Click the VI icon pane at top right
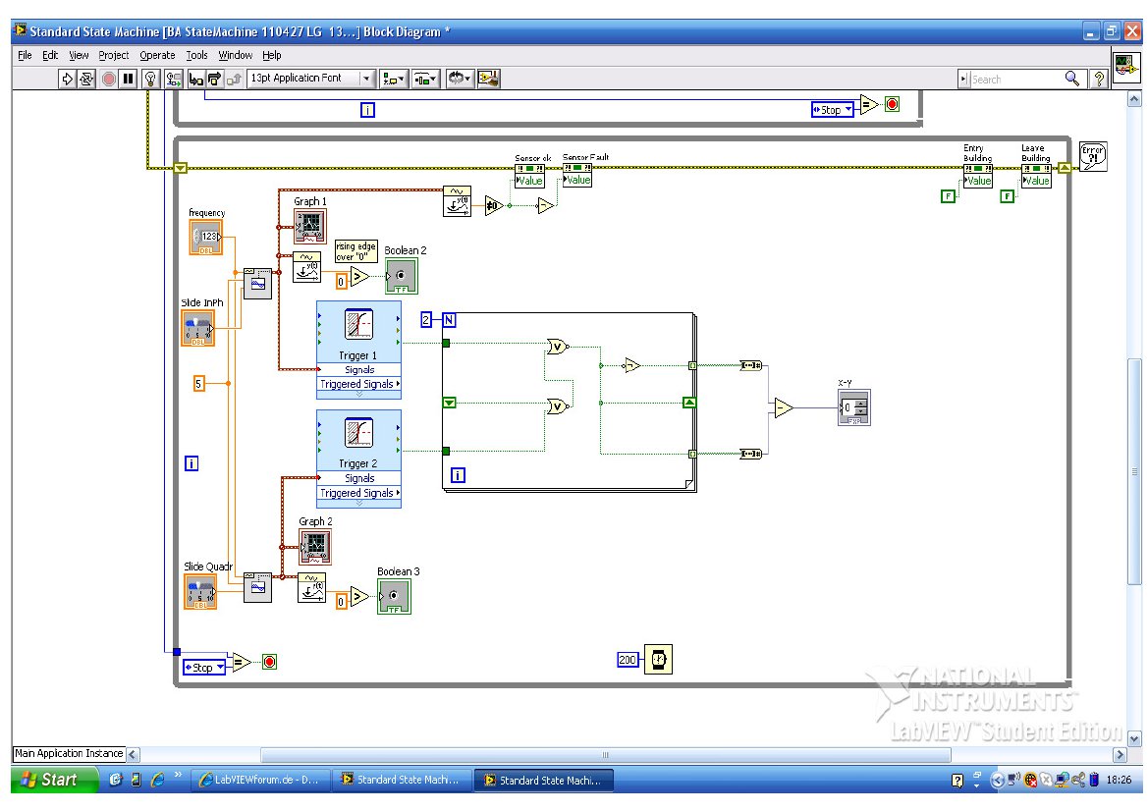The width and height of the screenshot is (1148, 811). pos(1126,66)
